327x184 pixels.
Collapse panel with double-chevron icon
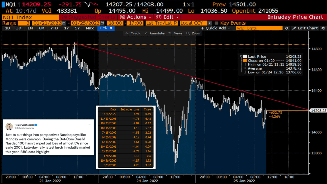click(x=287, y=28)
